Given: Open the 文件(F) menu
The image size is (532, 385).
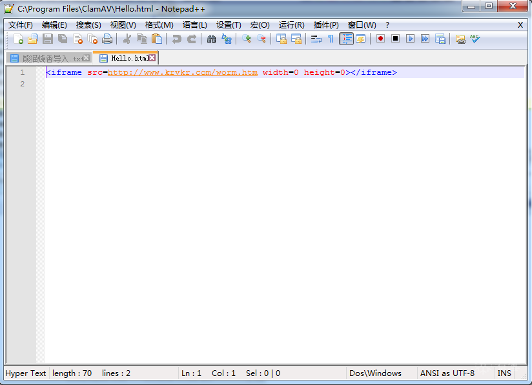Looking at the screenshot, I should pyautogui.click(x=21, y=25).
